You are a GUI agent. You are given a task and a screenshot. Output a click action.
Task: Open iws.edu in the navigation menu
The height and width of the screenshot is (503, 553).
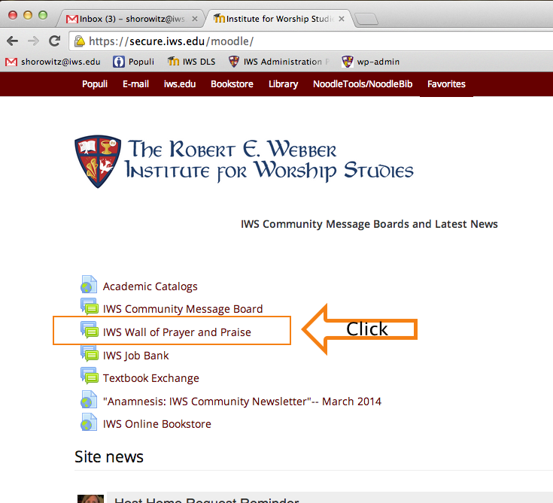tap(180, 84)
